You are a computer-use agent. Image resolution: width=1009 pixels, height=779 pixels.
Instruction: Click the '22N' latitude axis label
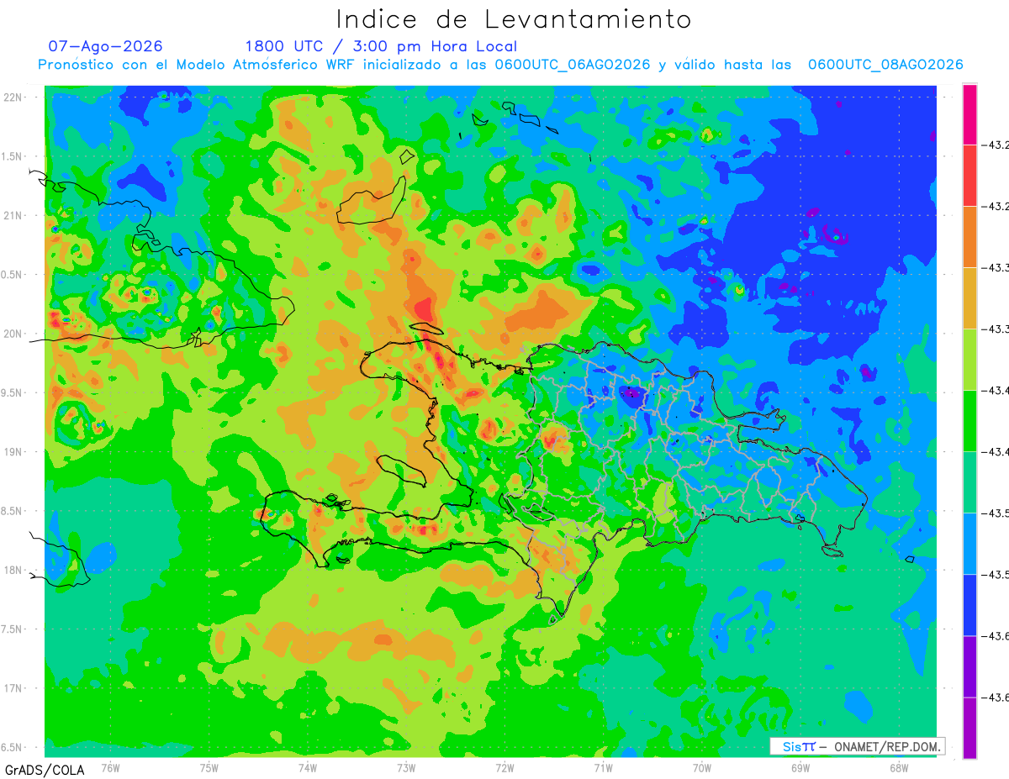pyautogui.click(x=12, y=97)
